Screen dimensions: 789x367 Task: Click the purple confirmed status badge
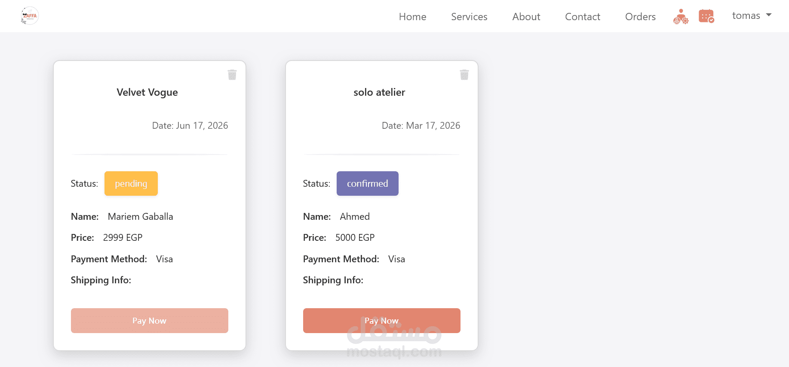367,184
